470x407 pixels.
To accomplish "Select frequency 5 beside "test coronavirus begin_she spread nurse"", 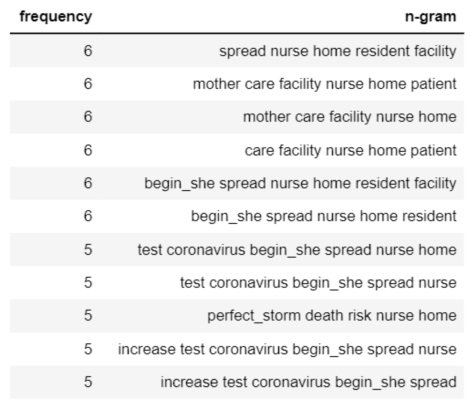I will (x=88, y=283).
